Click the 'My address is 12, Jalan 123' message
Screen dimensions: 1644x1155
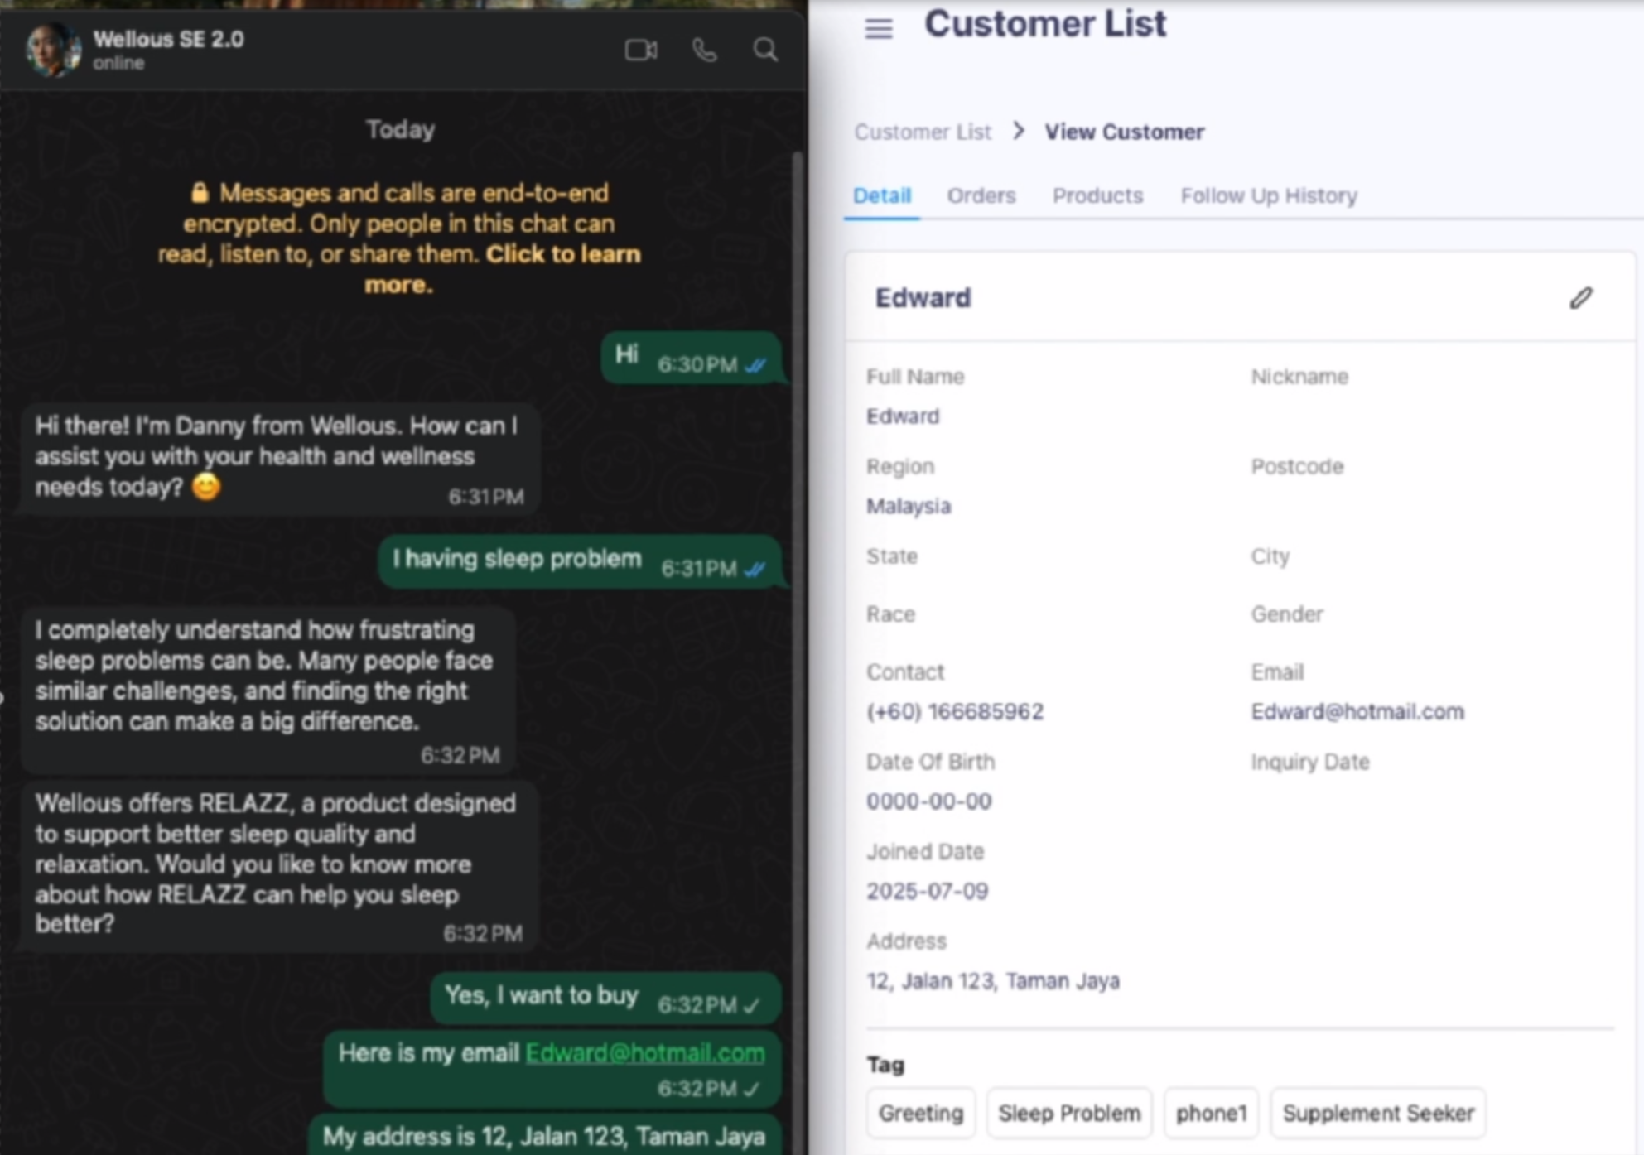(545, 1135)
